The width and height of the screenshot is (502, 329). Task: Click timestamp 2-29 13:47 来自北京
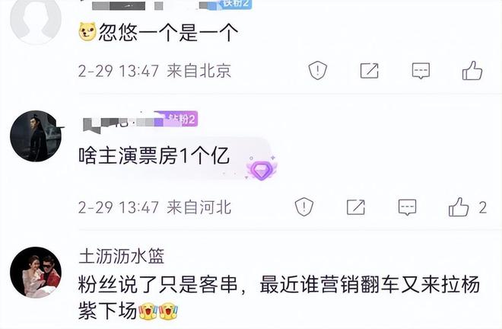click(x=154, y=71)
